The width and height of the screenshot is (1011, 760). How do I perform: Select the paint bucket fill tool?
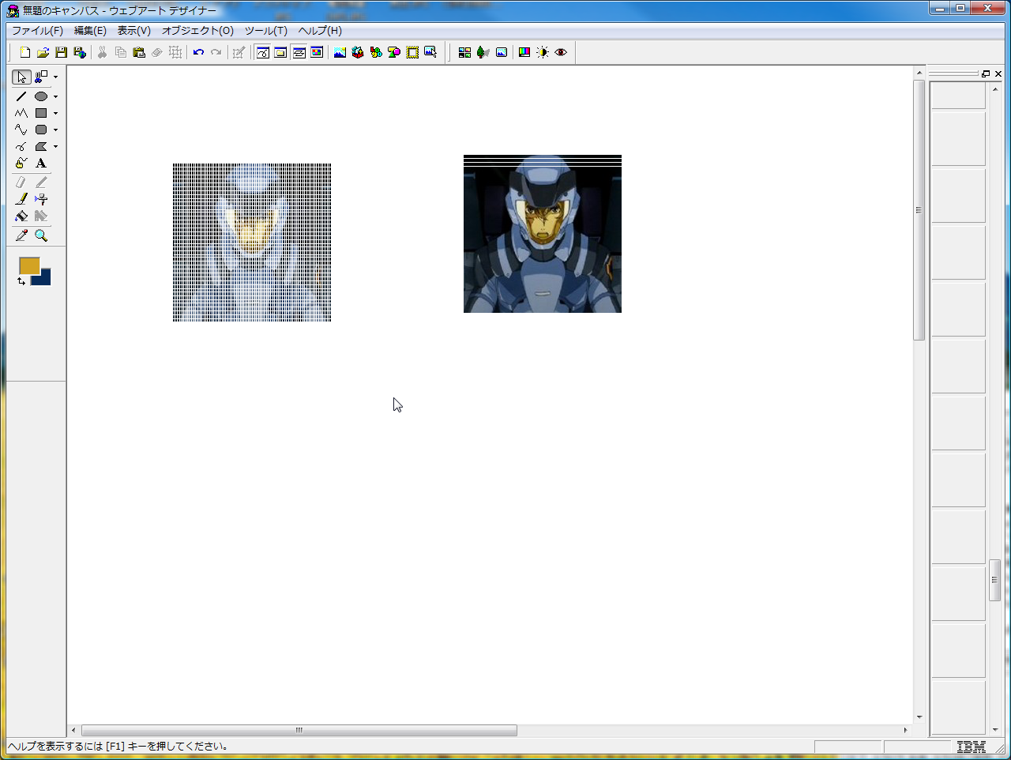tap(21, 216)
